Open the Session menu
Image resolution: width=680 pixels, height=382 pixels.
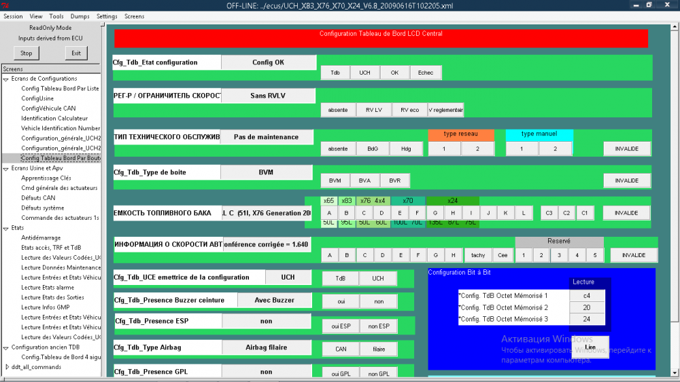[13, 16]
